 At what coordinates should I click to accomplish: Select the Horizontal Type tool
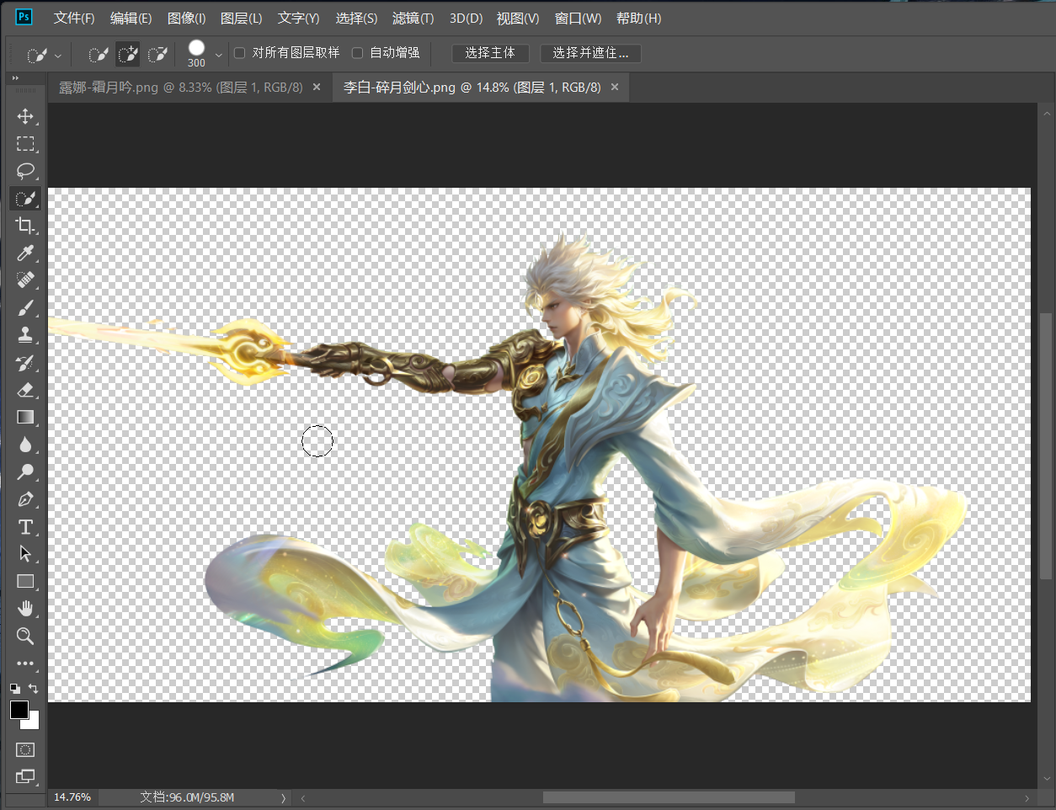point(25,527)
